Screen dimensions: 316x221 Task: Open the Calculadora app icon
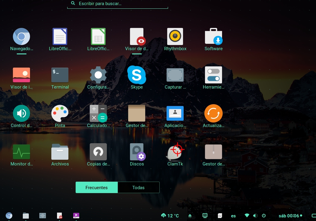click(x=98, y=114)
